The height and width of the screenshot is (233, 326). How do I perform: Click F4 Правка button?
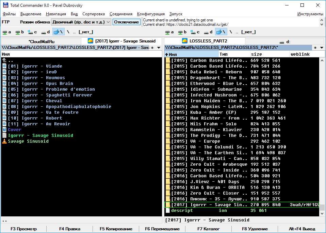coord(70,229)
